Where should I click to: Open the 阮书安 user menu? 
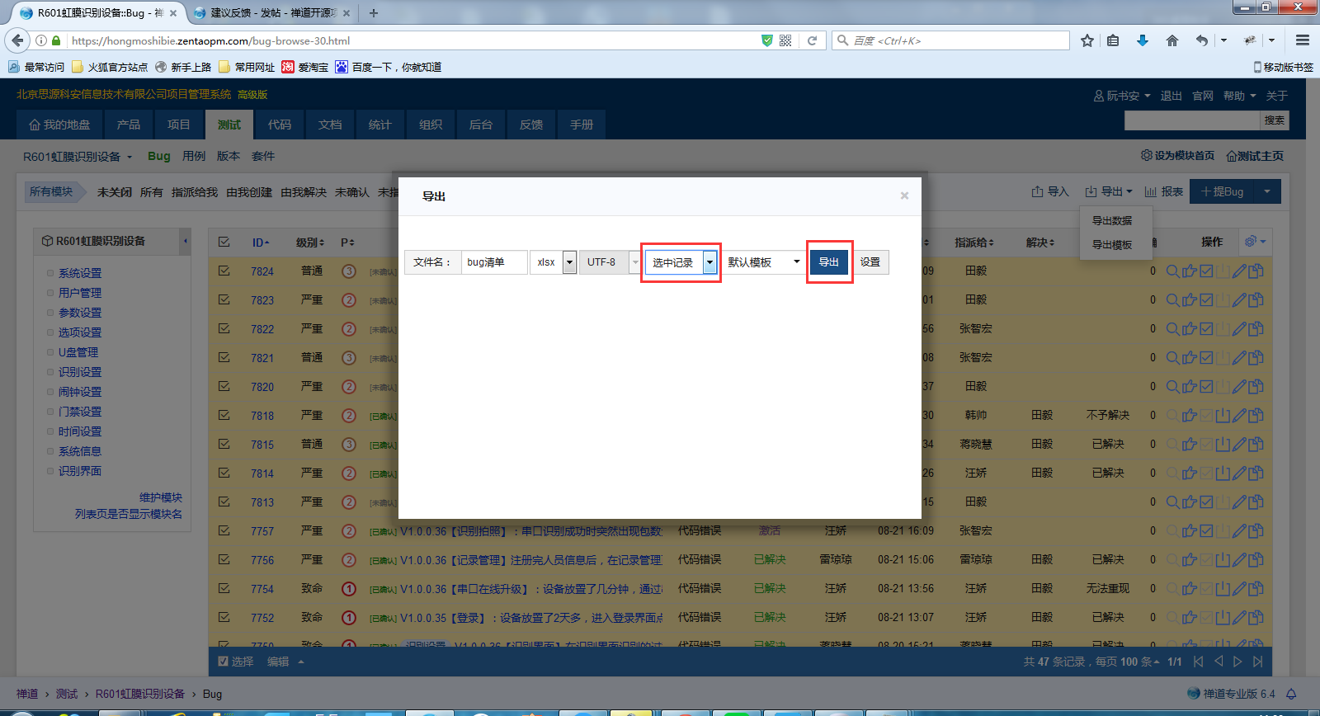click(x=1122, y=96)
